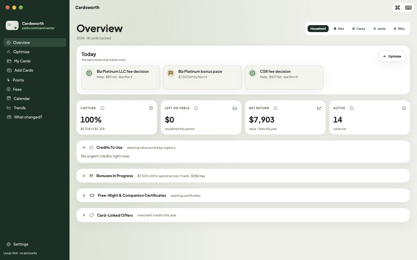This screenshot has width=417, height=260.
Task: Open the CSR fee decision card
Action: [284, 77]
